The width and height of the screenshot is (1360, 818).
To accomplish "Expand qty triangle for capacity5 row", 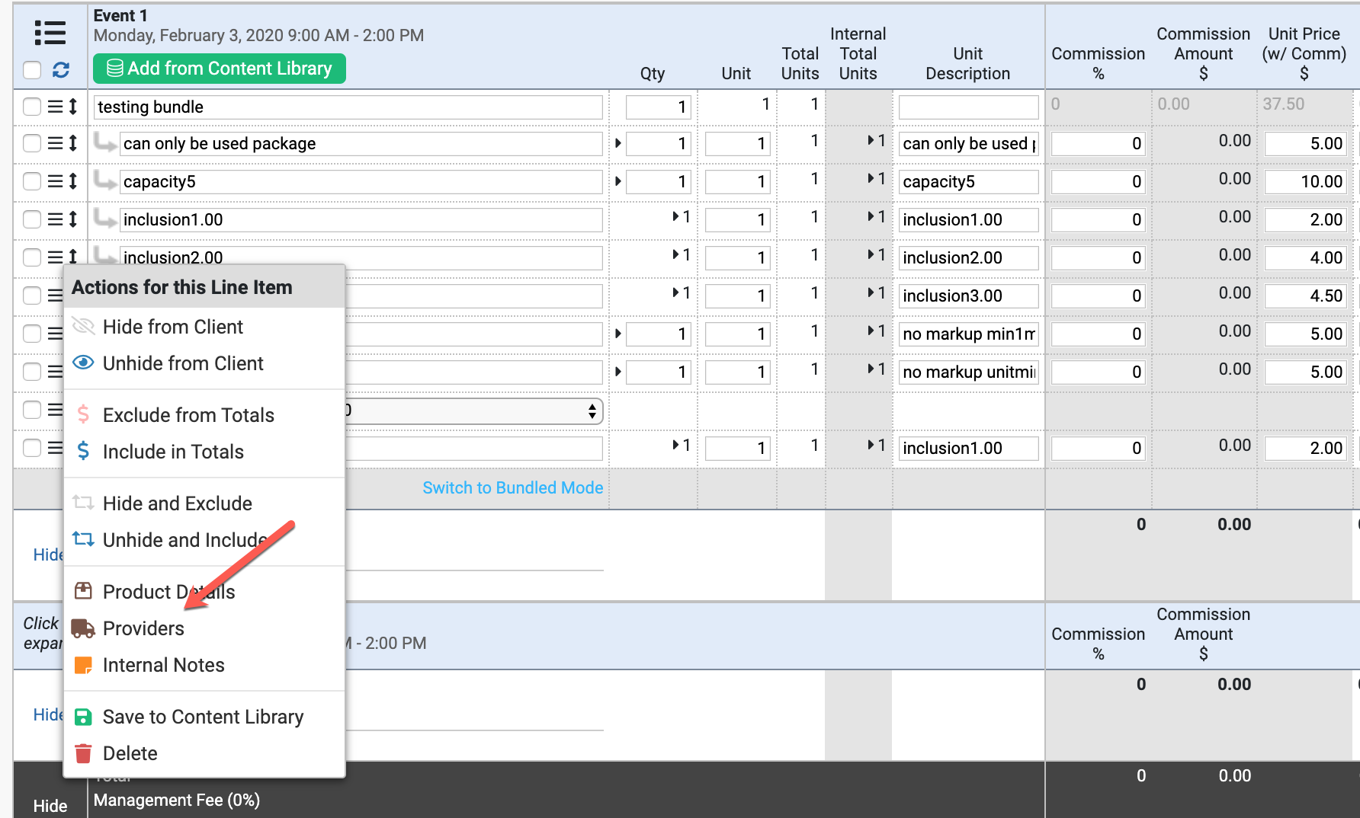I will pyautogui.click(x=617, y=181).
